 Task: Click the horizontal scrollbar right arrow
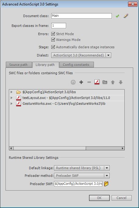123,148
